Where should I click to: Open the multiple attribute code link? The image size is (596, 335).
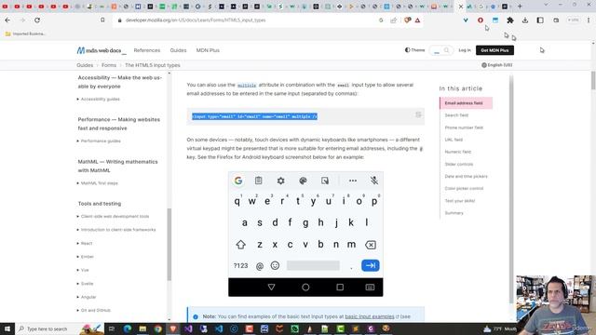pos(247,85)
